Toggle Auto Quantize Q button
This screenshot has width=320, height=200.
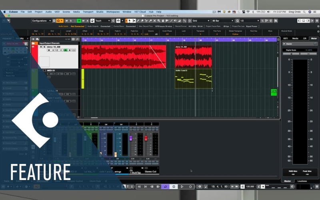pos(237,21)
